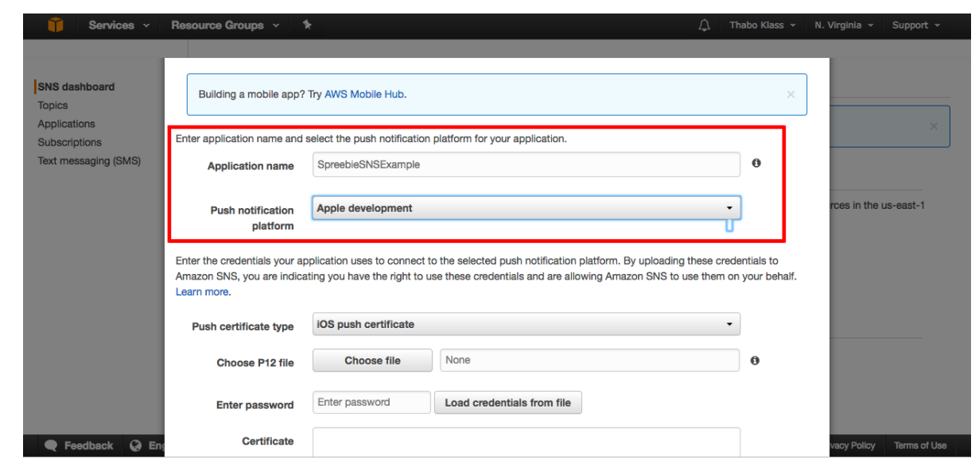Dismiss the AWS Mobile Hub banner
The width and height of the screenshot is (979, 467).
pos(791,95)
